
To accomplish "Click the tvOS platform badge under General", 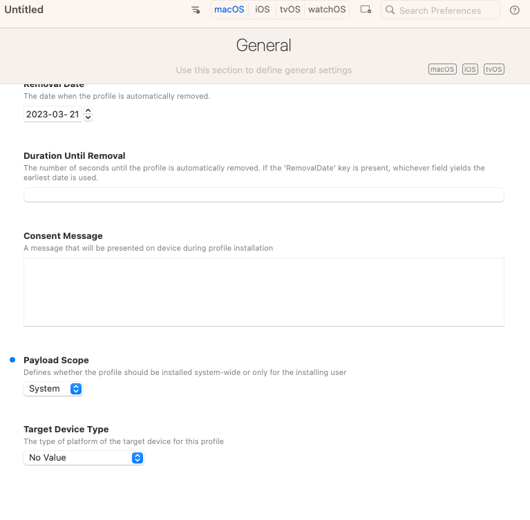I will (493, 69).
